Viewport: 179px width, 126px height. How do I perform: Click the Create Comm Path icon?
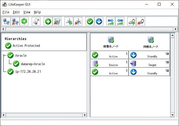(69, 21)
